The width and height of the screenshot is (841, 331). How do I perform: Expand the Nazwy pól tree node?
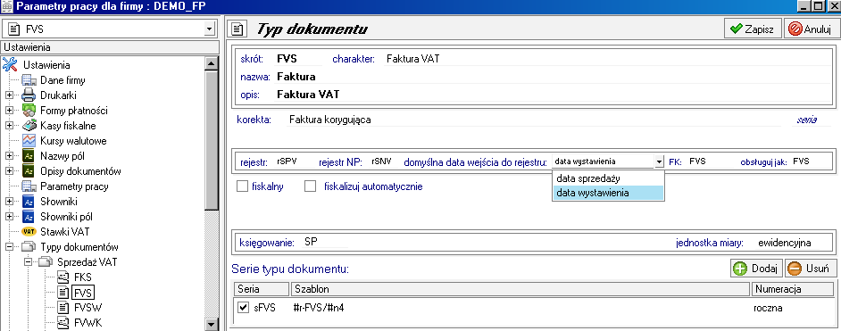10,156
